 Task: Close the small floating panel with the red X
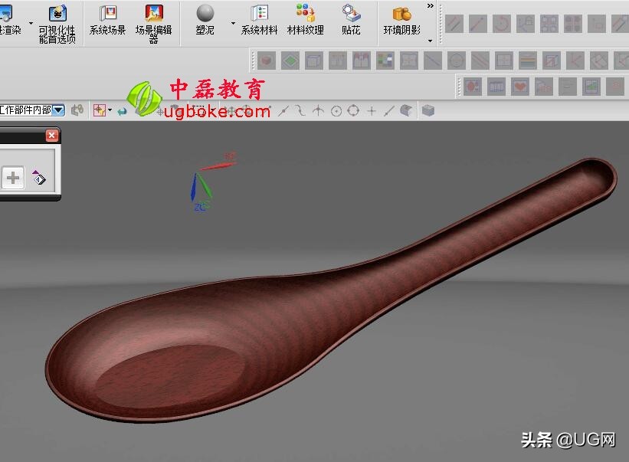pos(52,136)
